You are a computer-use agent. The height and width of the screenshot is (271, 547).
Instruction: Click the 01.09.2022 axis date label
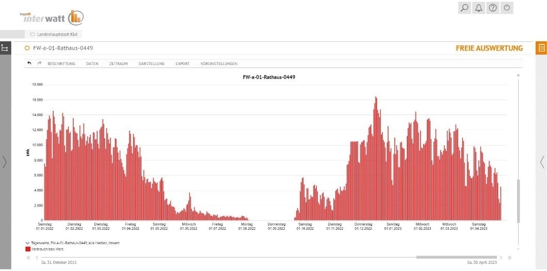point(277,229)
